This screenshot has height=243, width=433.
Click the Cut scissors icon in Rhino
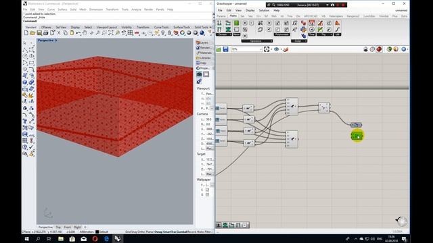click(x=59, y=33)
